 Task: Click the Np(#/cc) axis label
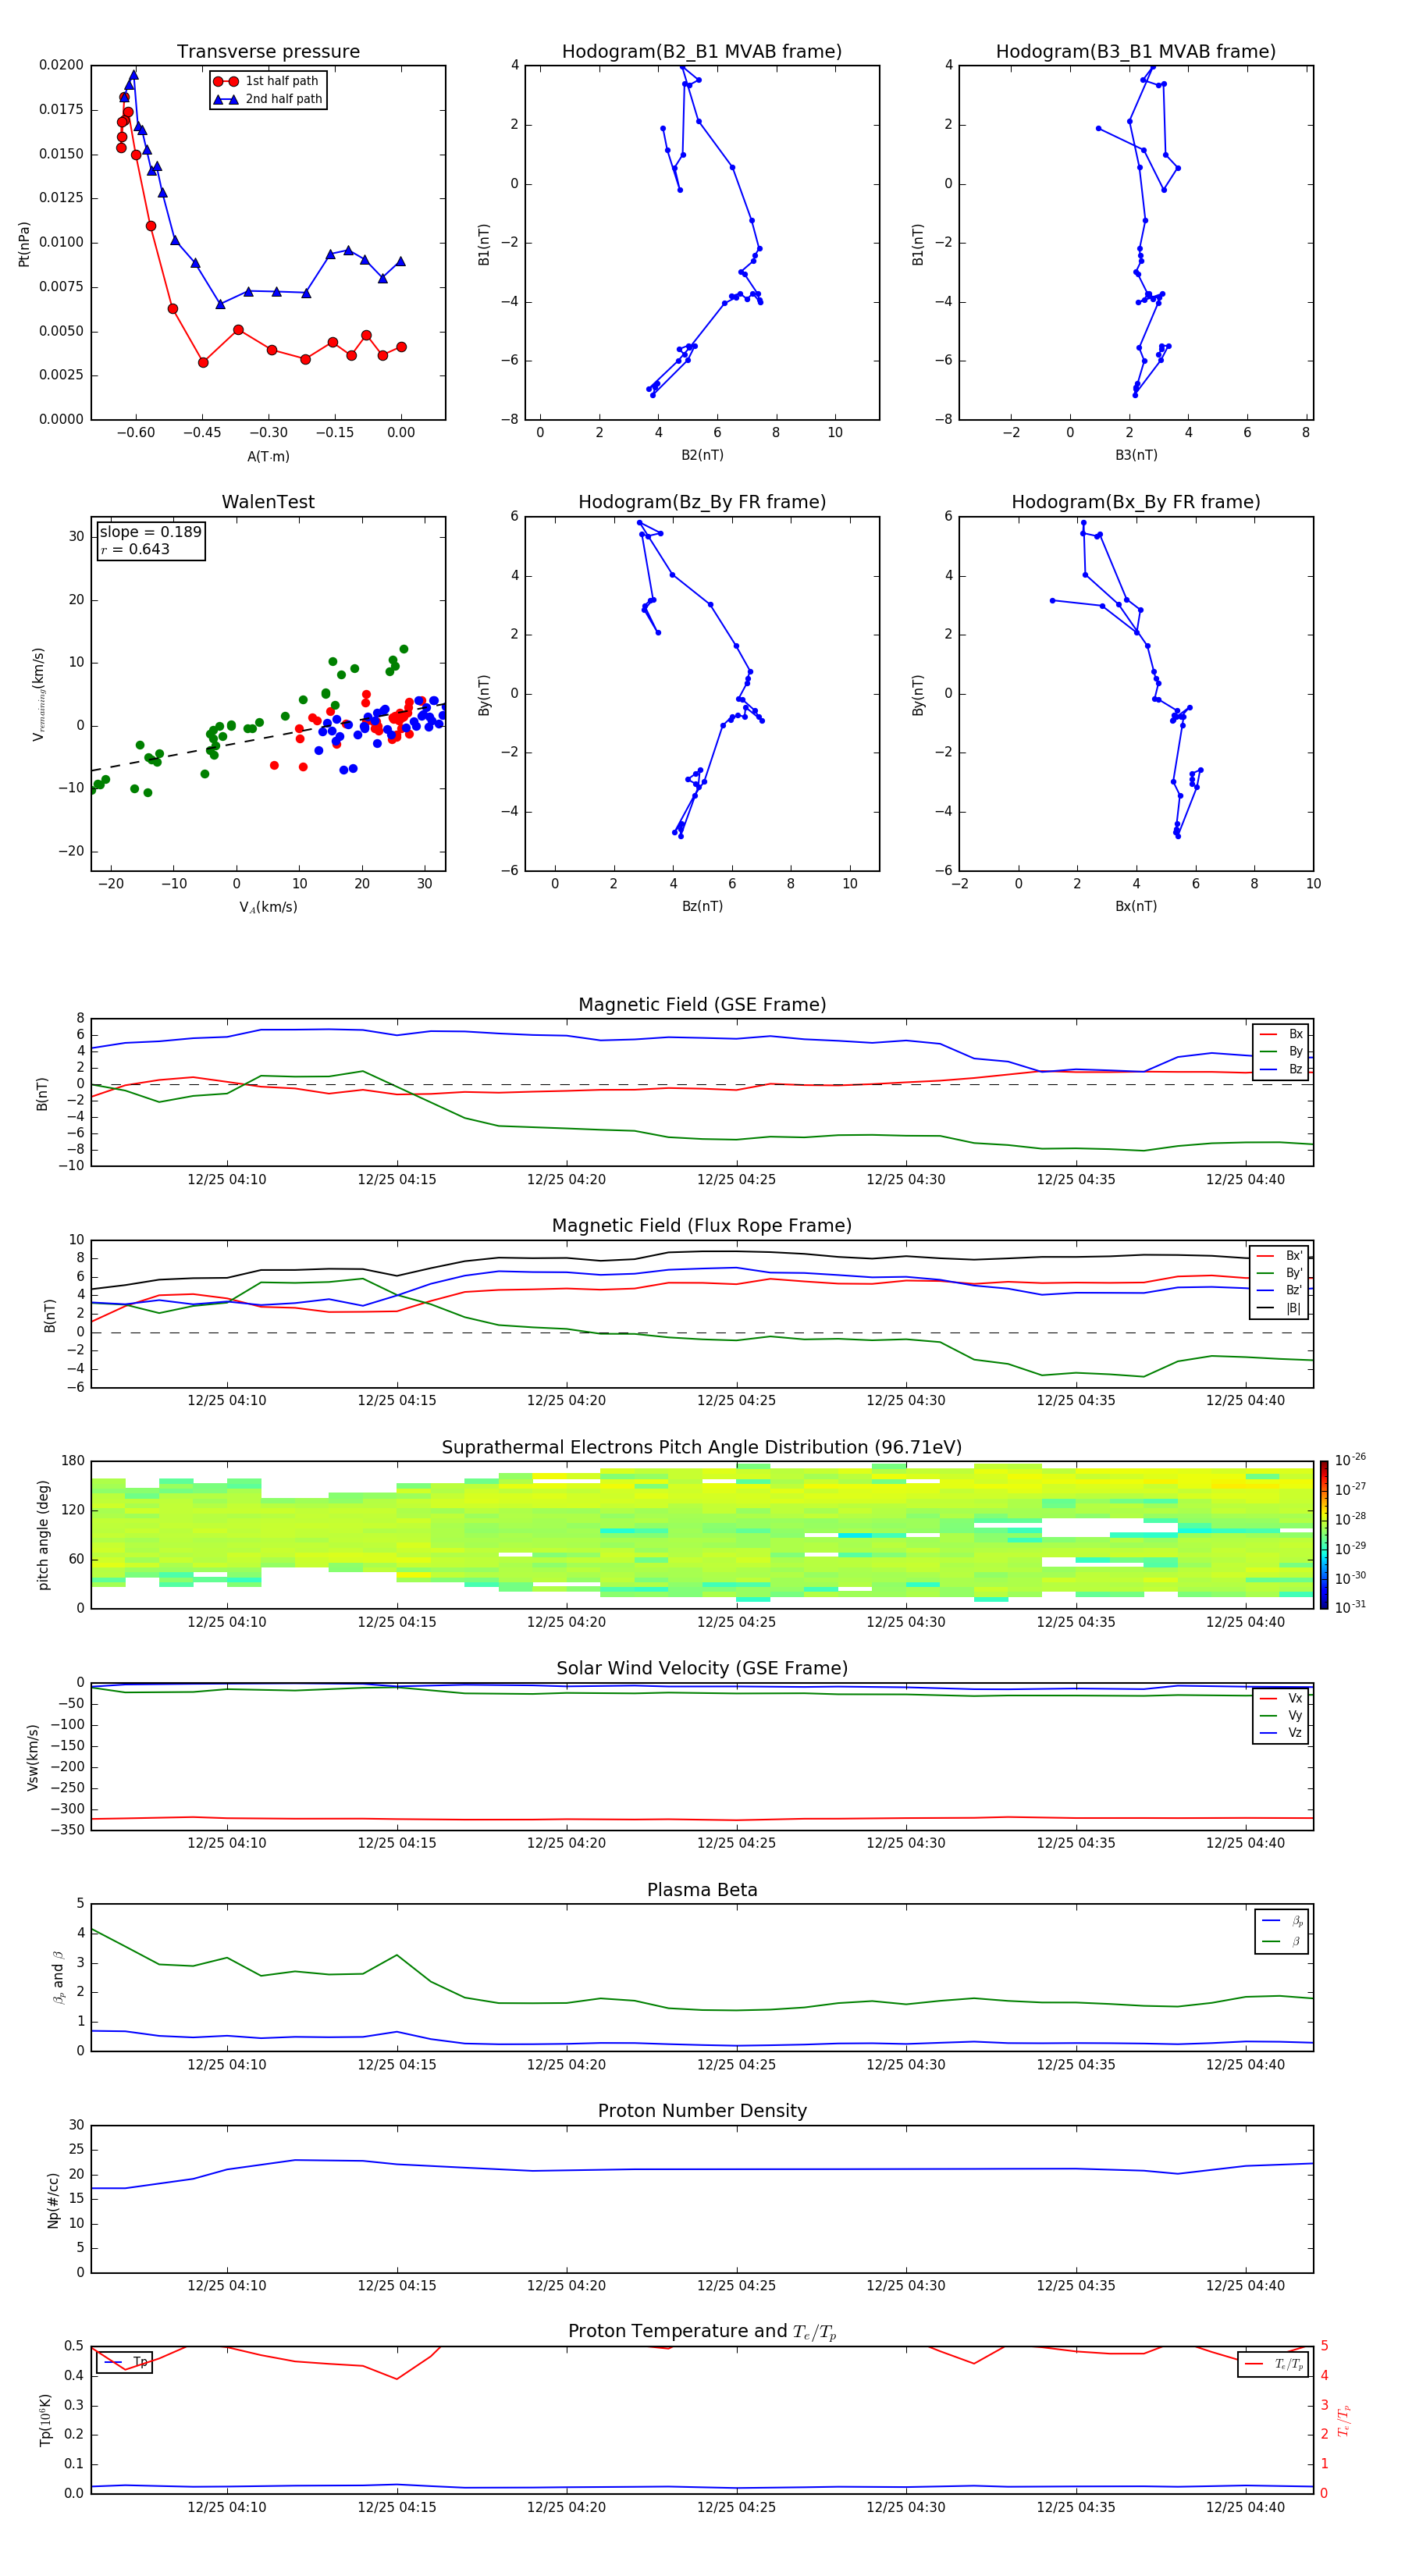pos(53,2200)
